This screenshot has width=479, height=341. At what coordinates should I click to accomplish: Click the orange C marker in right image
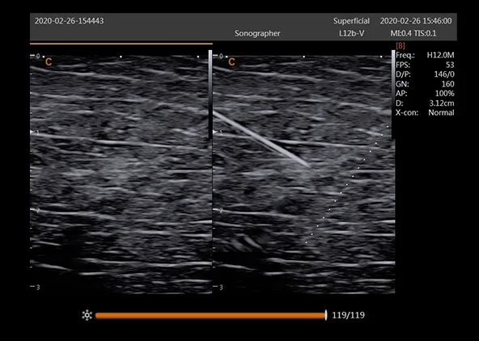tap(231, 62)
